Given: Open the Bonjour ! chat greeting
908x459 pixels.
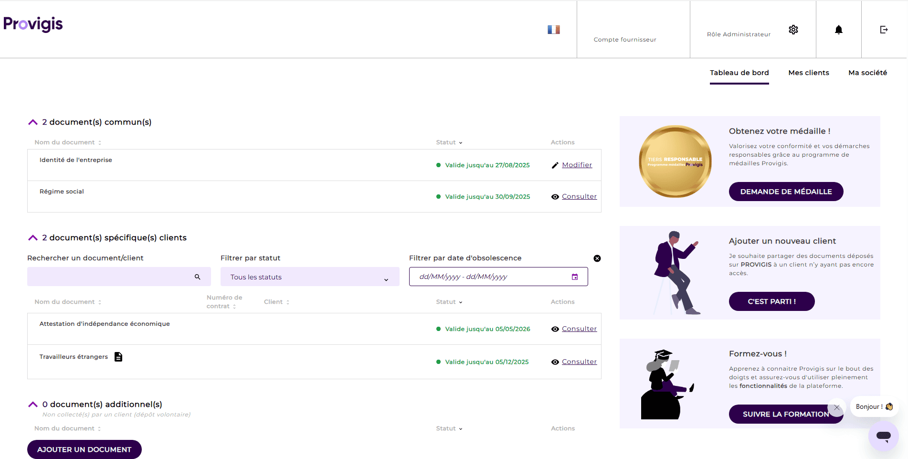Looking at the screenshot, I should (x=874, y=407).
